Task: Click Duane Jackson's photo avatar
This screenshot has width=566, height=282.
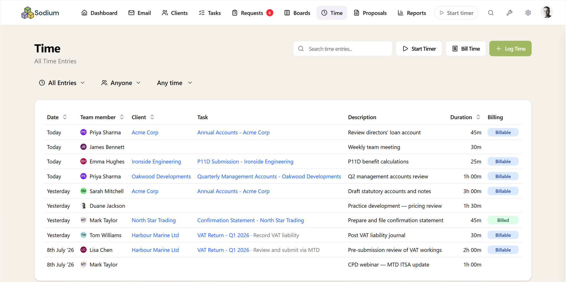Action: pos(83,206)
